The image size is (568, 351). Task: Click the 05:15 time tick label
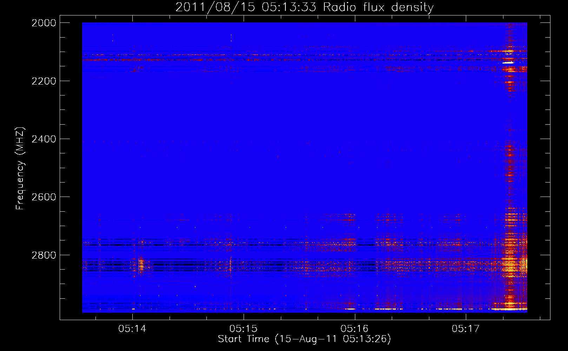click(243, 329)
